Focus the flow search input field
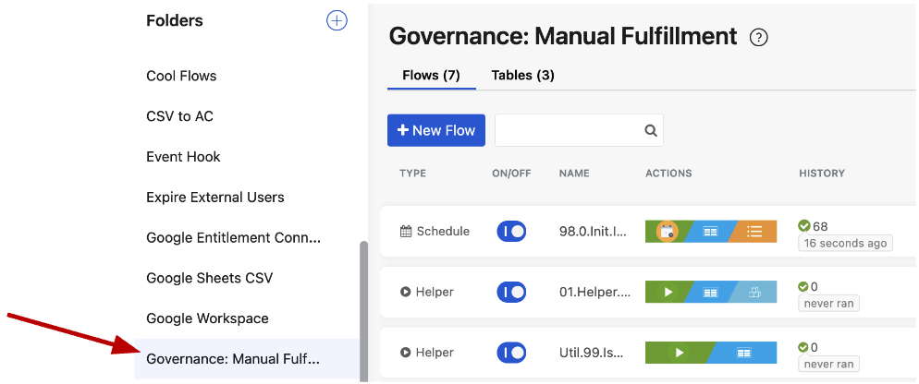The image size is (919, 384). [568, 131]
